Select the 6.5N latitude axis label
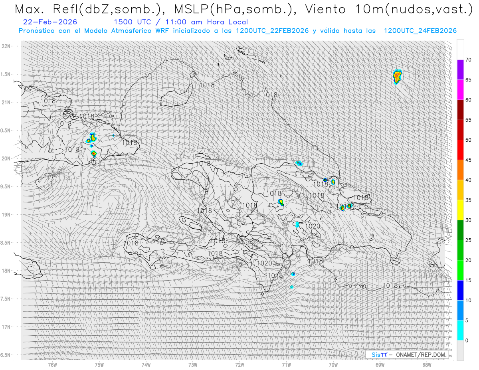This screenshot has height=370, width=479. (6, 355)
